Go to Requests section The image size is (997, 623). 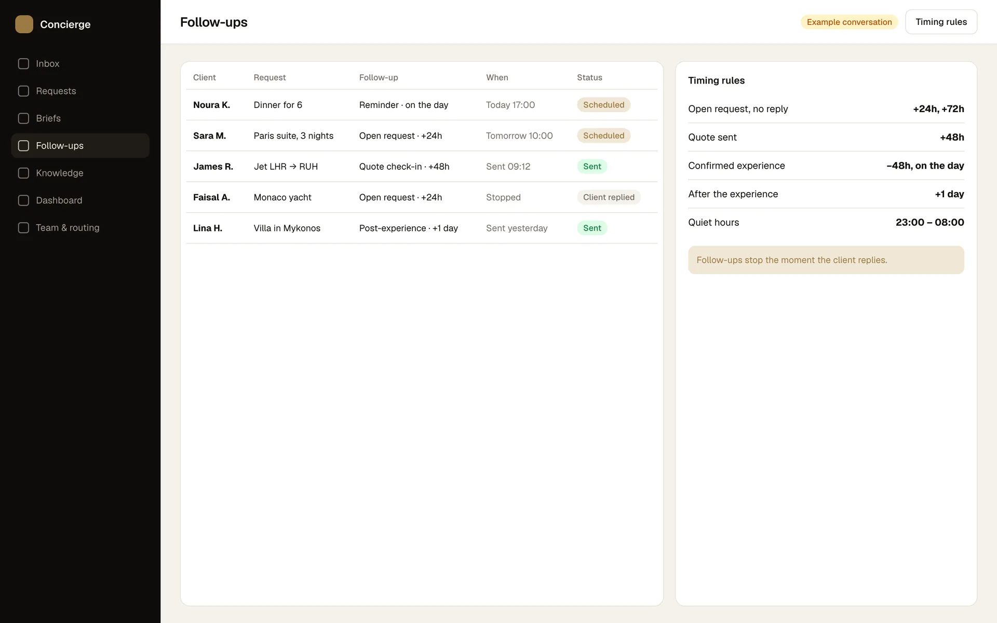click(80, 91)
